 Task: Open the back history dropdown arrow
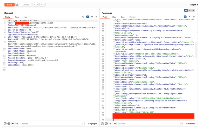37,5
